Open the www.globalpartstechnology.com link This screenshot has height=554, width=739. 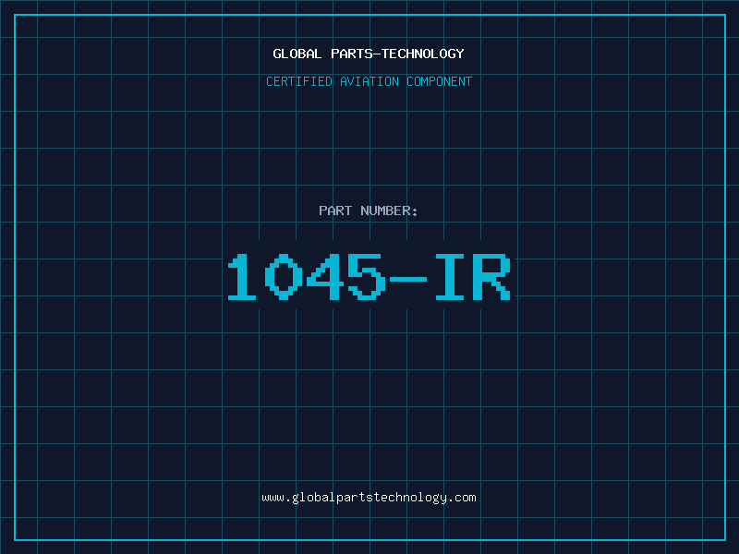click(x=369, y=498)
